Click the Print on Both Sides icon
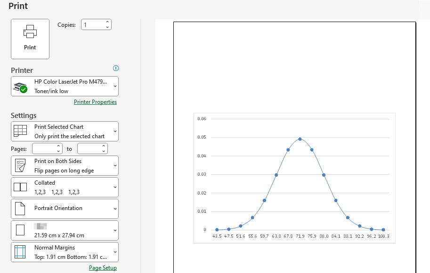 (20, 166)
